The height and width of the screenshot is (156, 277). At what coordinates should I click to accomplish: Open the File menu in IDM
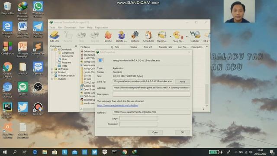[x=60, y=27]
